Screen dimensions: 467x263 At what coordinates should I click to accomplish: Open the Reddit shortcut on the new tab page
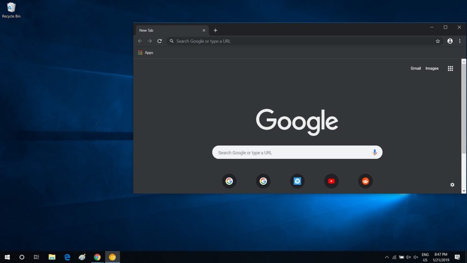pos(365,181)
